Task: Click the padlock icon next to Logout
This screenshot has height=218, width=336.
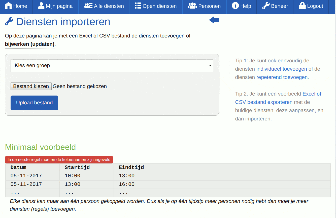Action: pyautogui.click(x=302, y=6)
